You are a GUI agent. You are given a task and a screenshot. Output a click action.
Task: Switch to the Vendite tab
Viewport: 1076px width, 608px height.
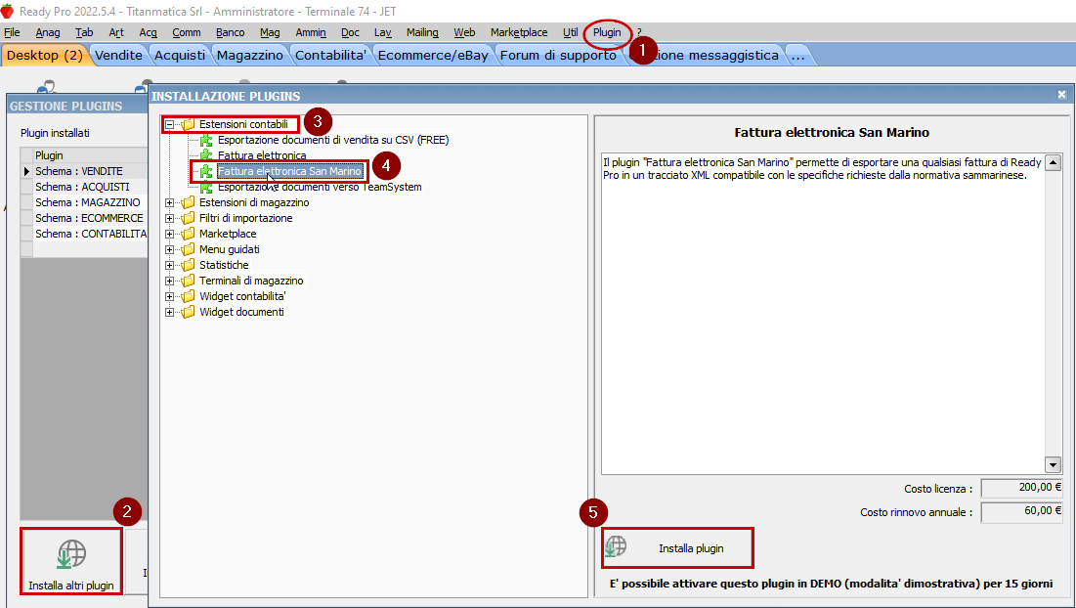[118, 56]
